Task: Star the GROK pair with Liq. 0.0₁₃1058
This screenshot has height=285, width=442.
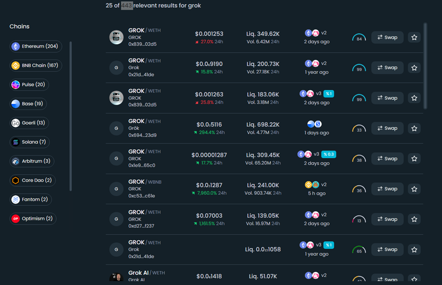Action: (414, 249)
